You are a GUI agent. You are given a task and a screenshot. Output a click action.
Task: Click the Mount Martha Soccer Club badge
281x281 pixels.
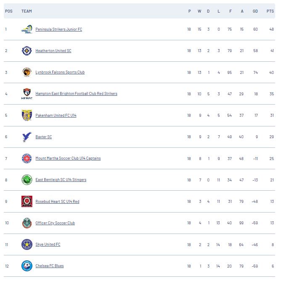coord(27,158)
